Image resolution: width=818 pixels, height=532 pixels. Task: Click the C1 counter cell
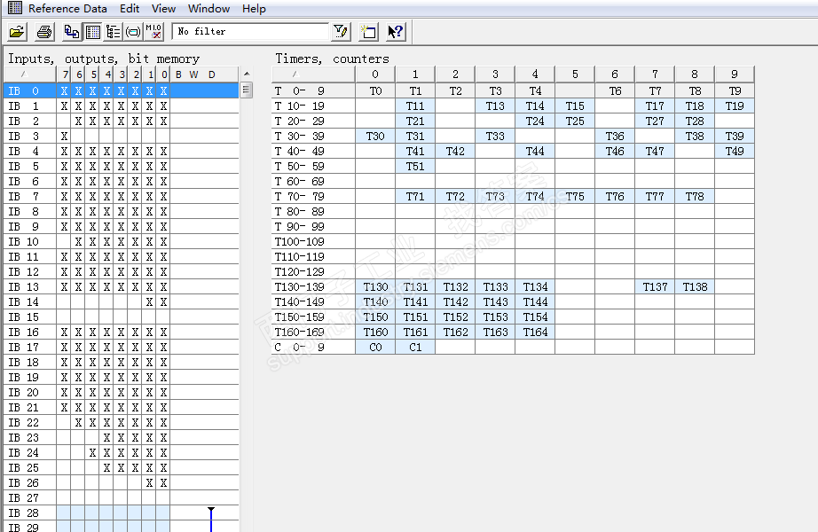(415, 347)
